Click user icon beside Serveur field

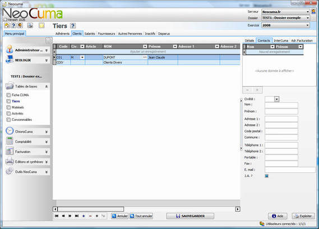(x=313, y=12)
